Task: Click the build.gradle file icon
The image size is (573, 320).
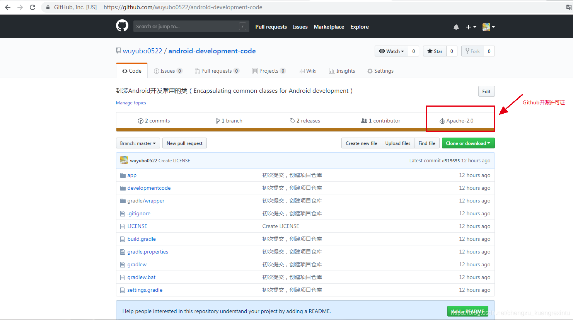Action: click(x=123, y=239)
